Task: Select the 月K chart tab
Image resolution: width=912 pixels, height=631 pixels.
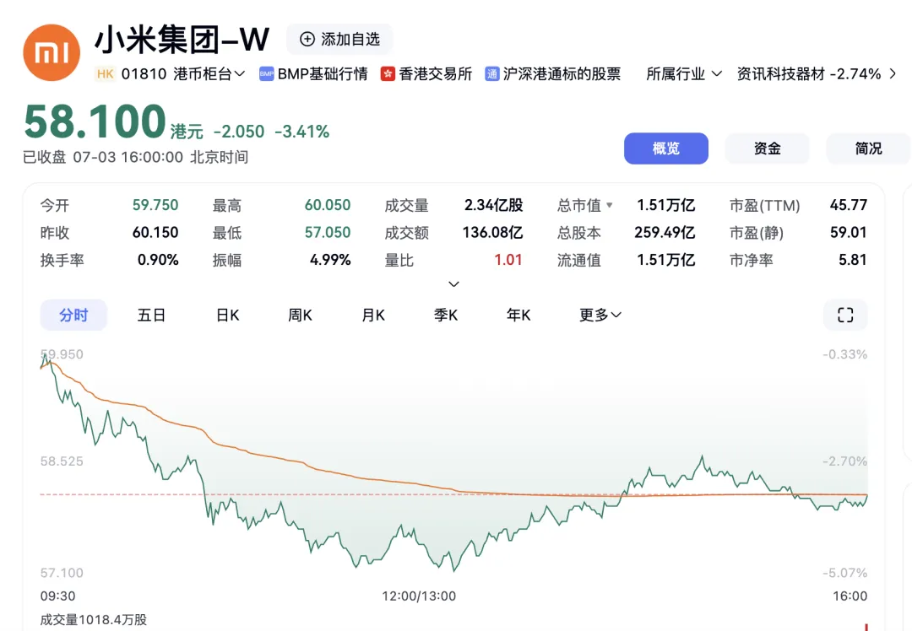Action: click(x=373, y=315)
